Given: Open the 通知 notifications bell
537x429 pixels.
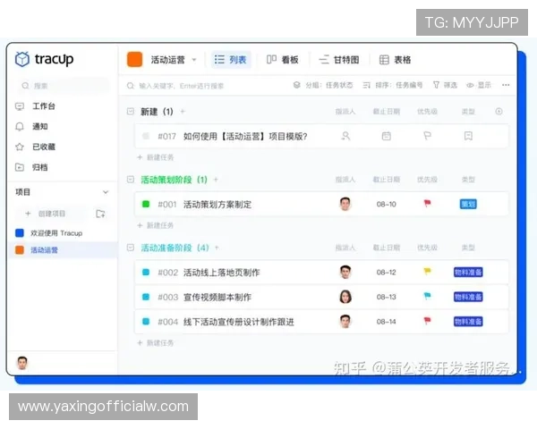Looking at the screenshot, I should (x=20, y=127).
